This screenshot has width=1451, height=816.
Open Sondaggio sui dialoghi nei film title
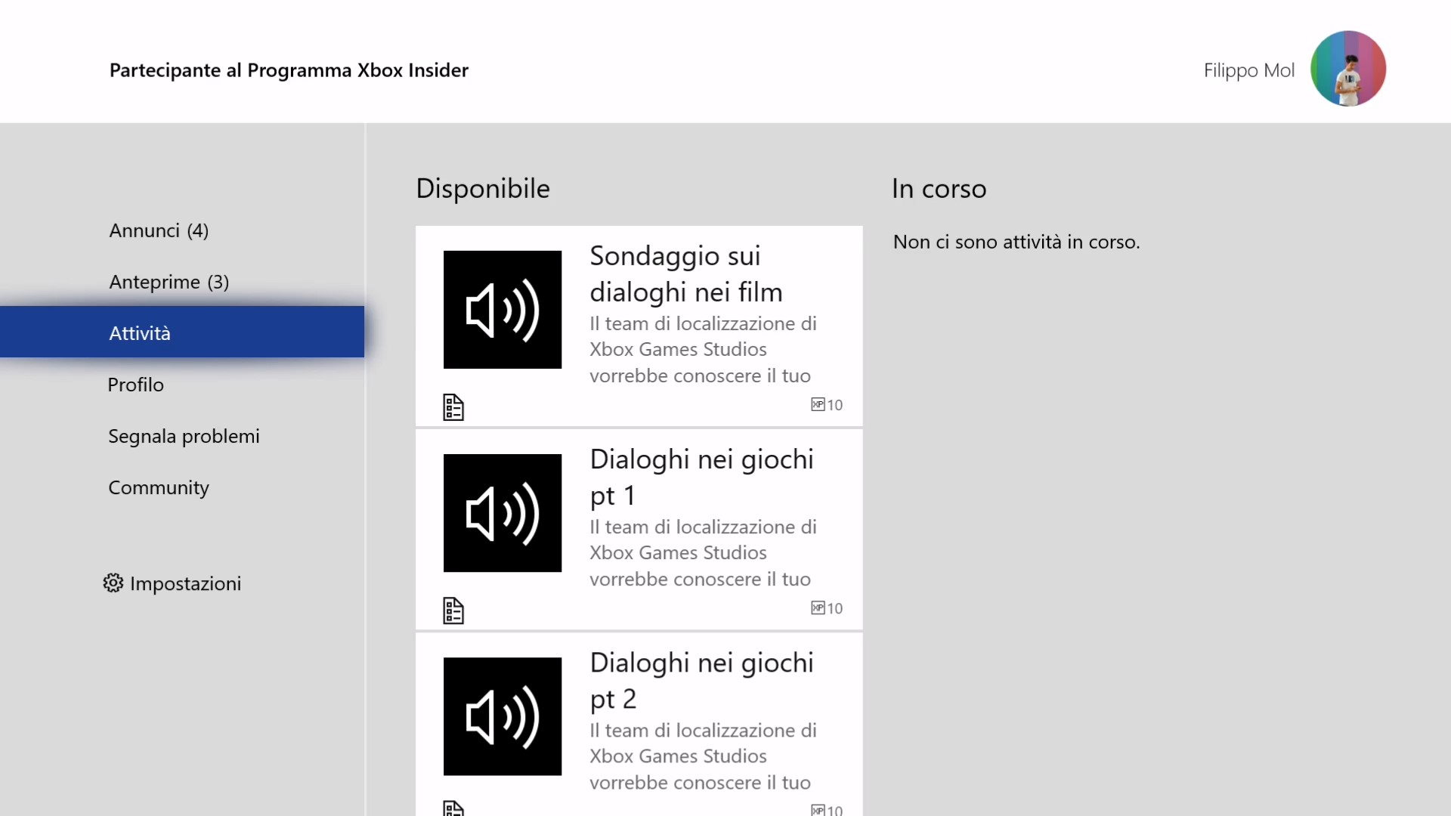[x=686, y=274]
